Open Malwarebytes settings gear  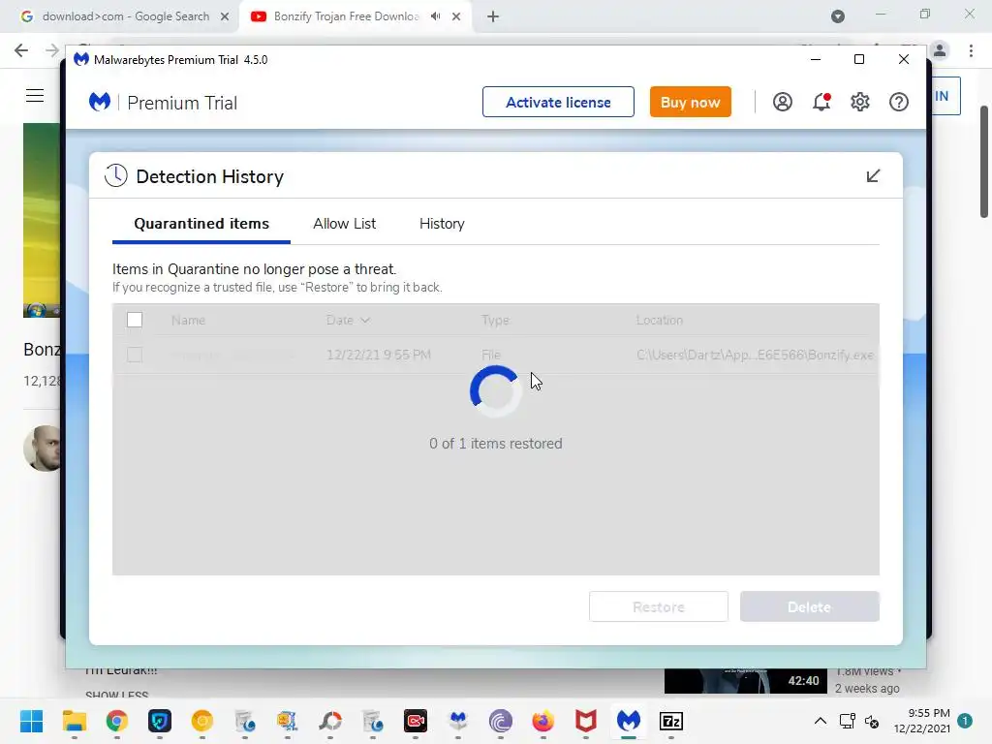[860, 102]
